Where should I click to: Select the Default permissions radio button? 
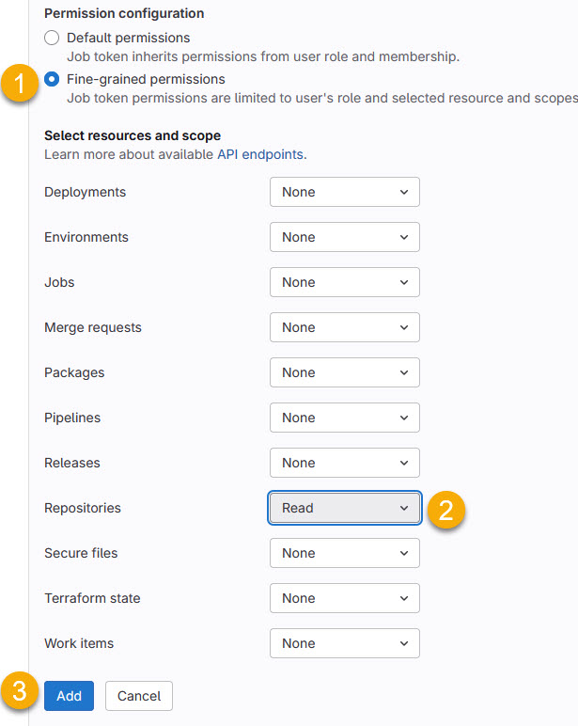[52, 39]
